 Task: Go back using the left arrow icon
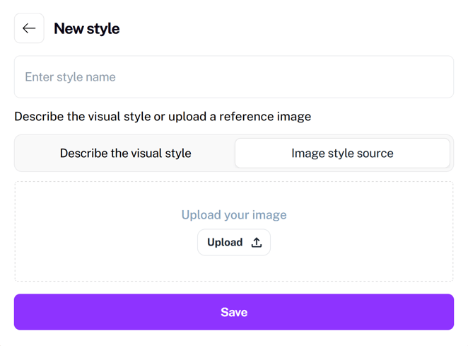(x=29, y=28)
